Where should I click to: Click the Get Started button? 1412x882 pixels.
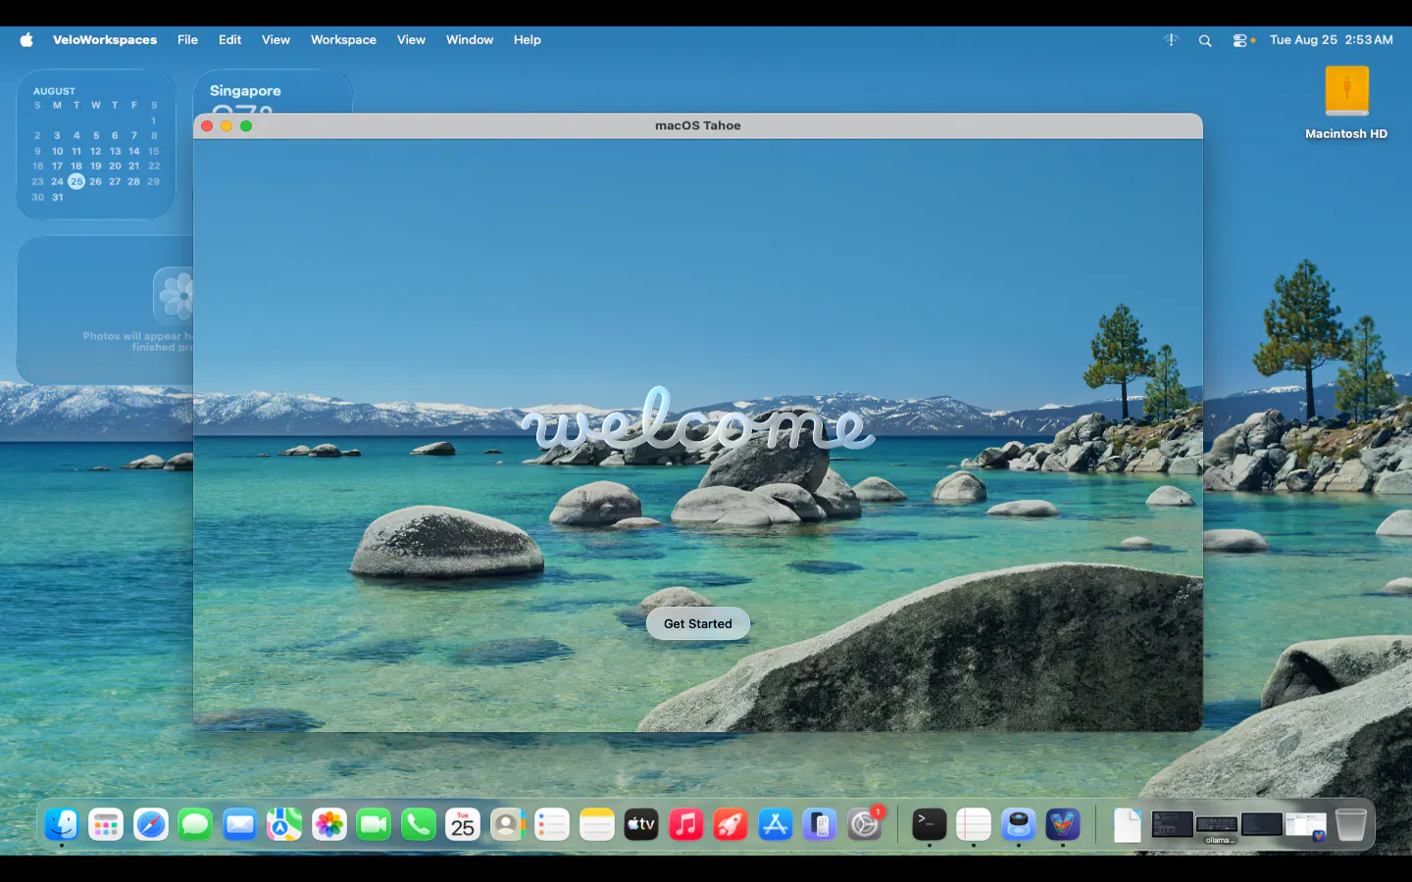(x=697, y=623)
